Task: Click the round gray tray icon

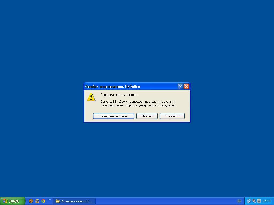Action: [259, 201]
